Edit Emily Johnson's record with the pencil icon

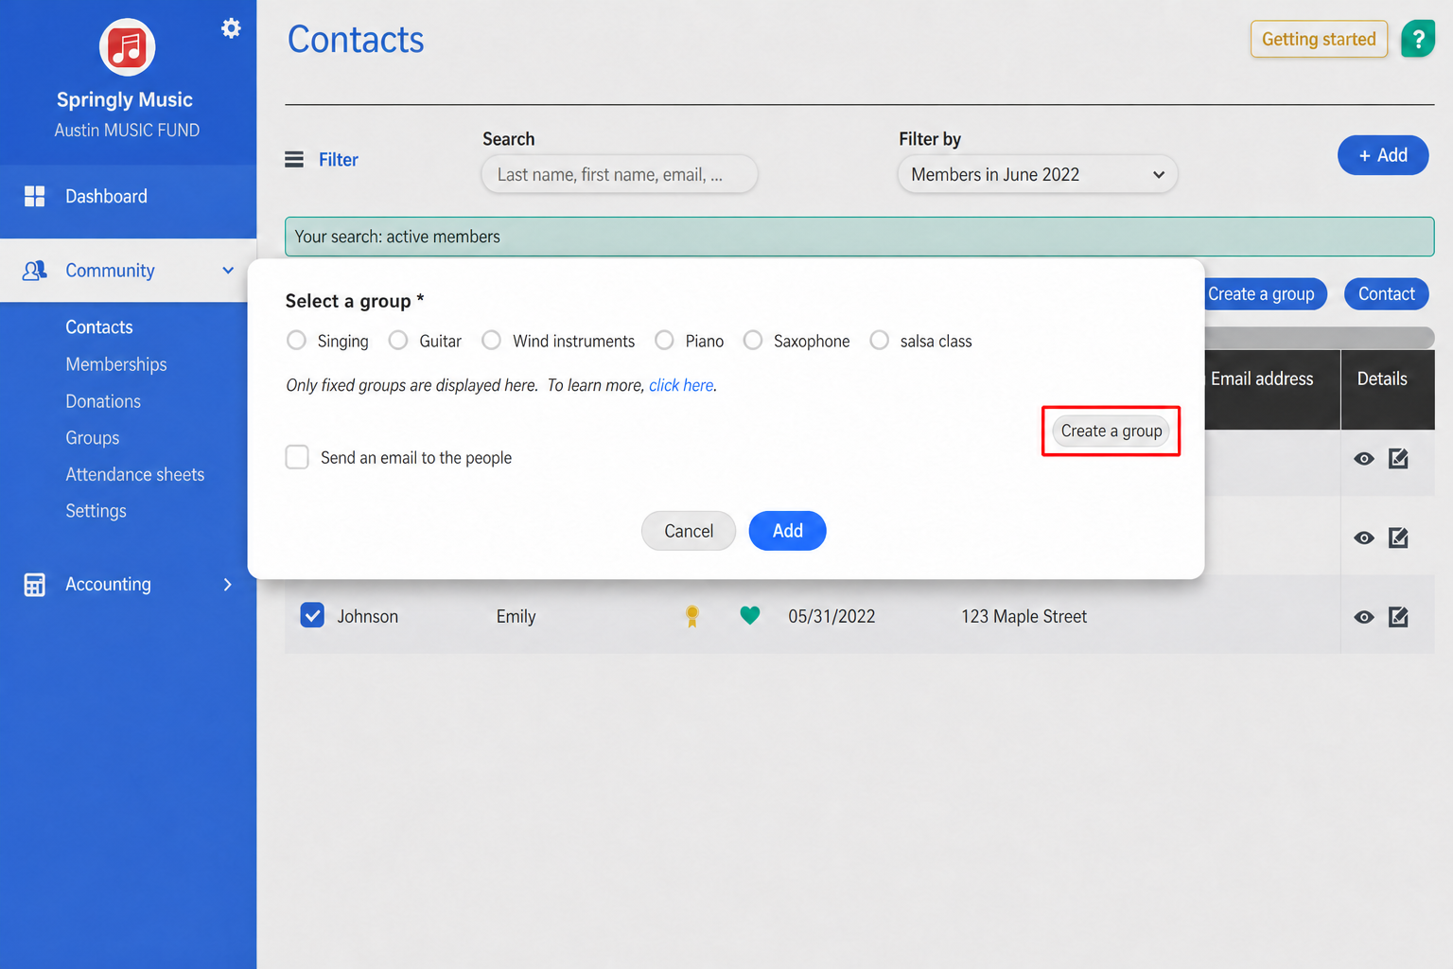(x=1398, y=617)
